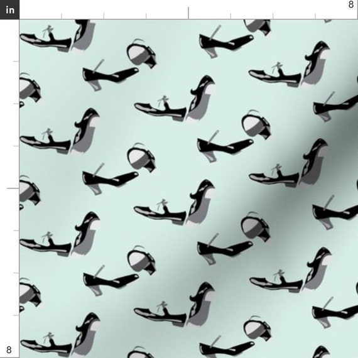Select the round helmet motif cut off by the horizontal ruler

click(x=258, y=27)
